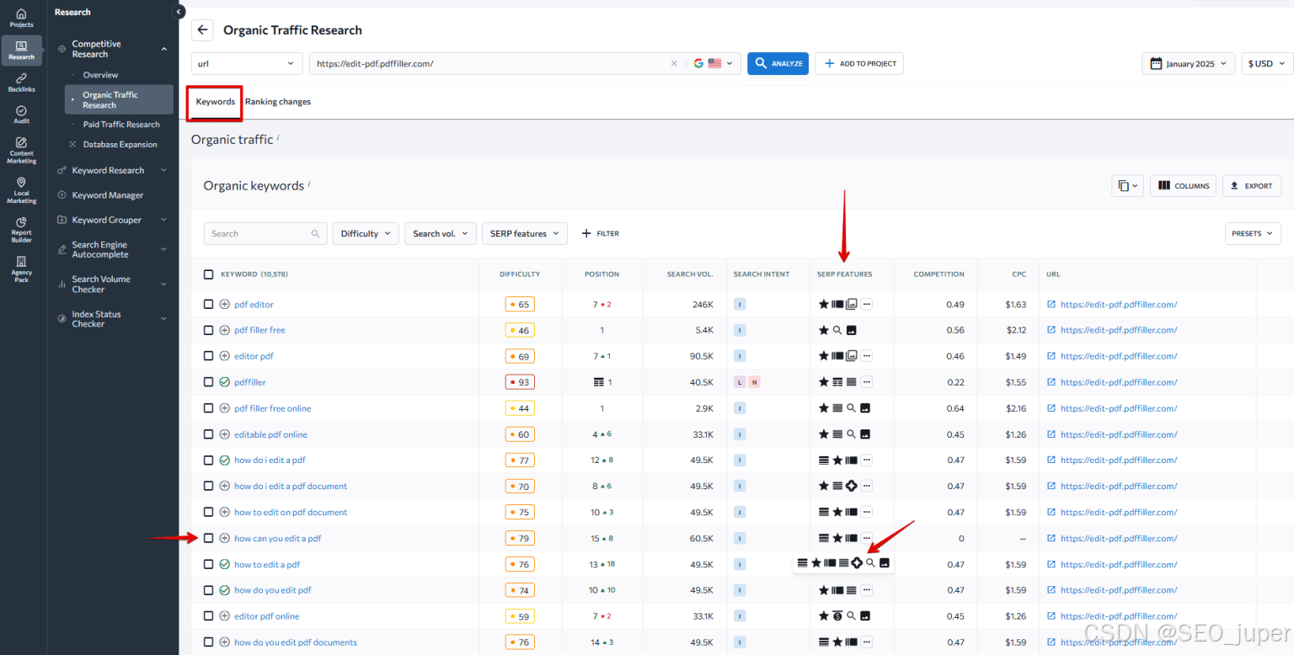Open the January 2025 date dropdown
This screenshot has width=1294, height=655.
[1189, 64]
